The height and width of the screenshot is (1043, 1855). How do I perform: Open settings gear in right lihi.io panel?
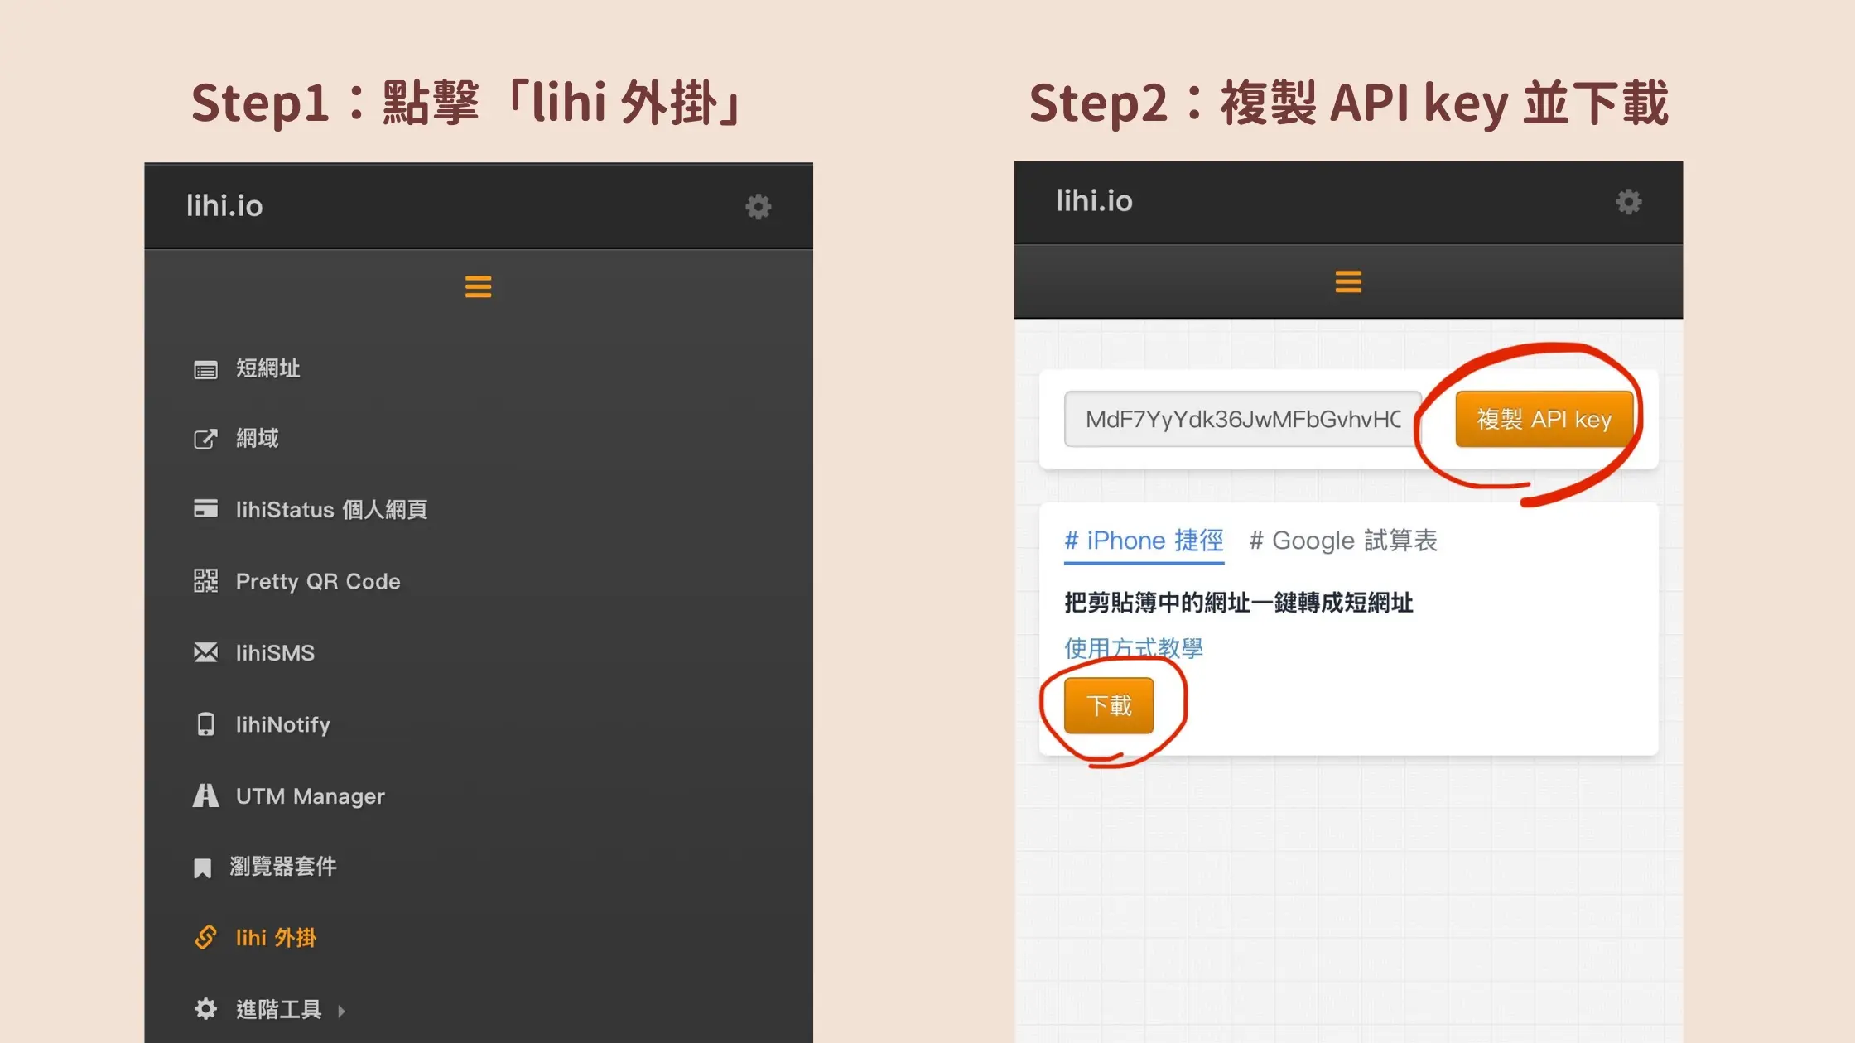click(1628, 201)
